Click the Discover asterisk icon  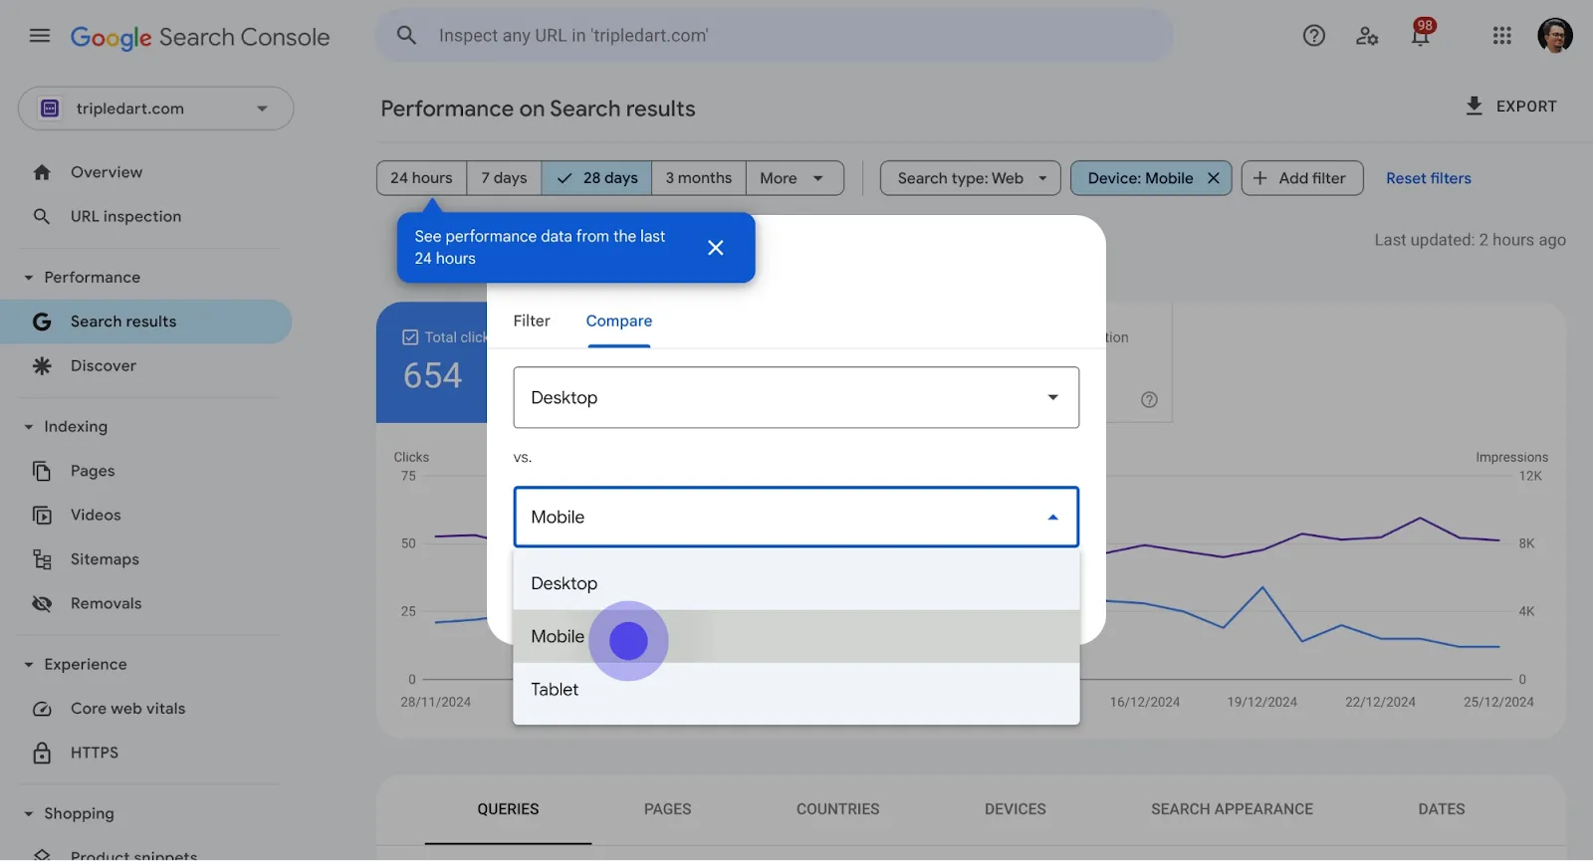pos(42,366)
